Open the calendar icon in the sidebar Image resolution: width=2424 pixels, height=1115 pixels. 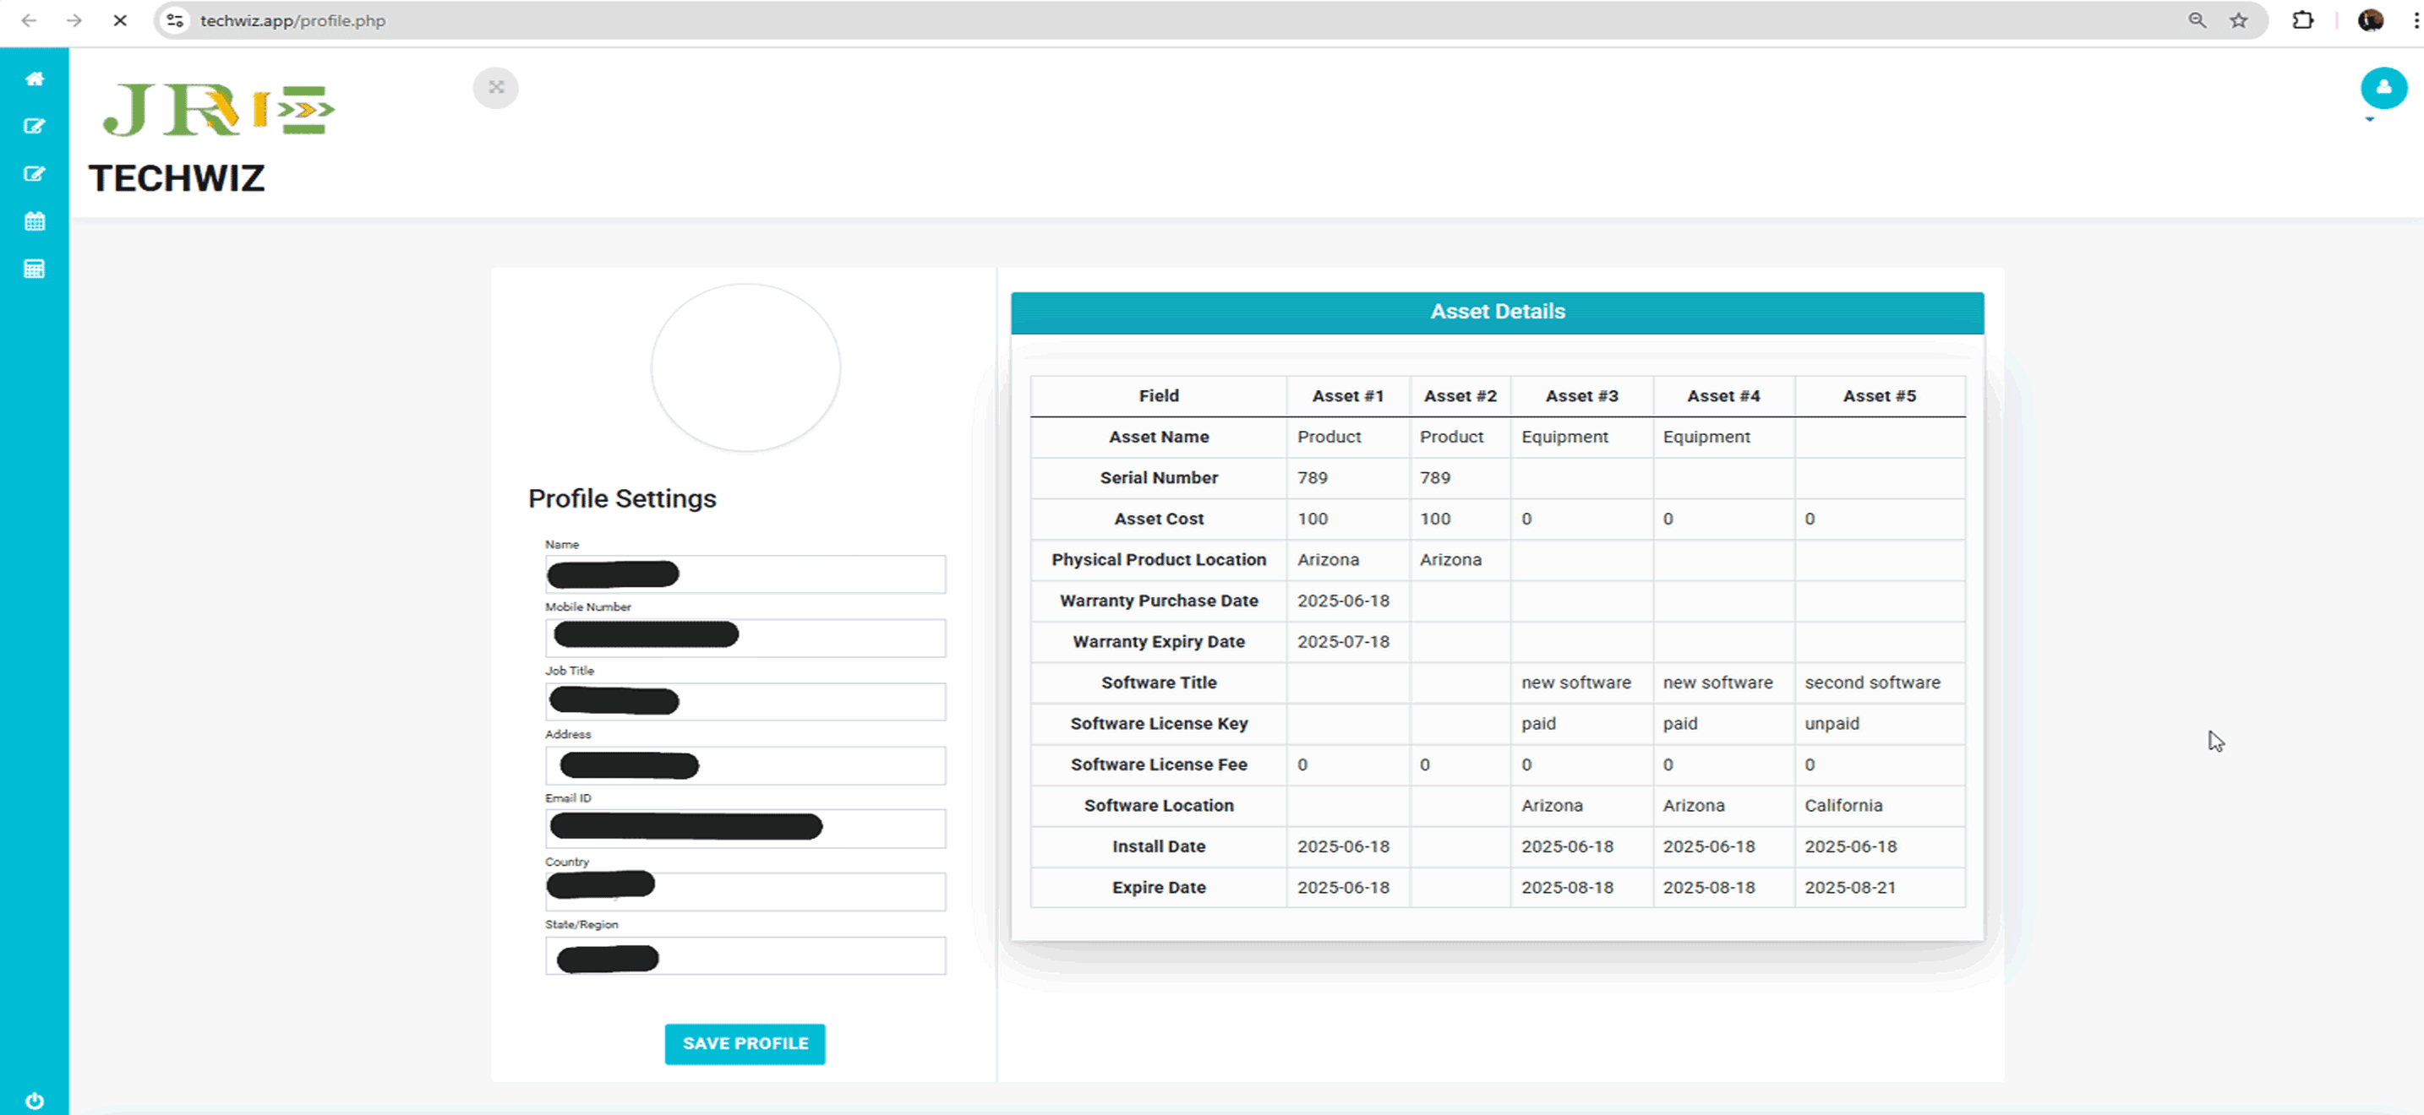(x=35, y=222)
